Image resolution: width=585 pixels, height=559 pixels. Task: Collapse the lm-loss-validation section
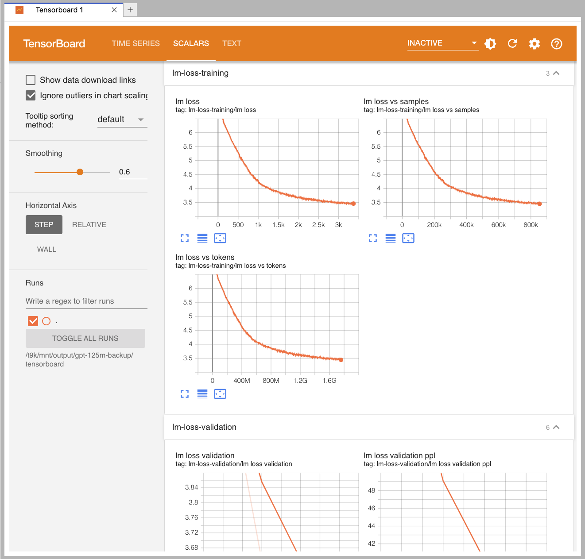557,427
